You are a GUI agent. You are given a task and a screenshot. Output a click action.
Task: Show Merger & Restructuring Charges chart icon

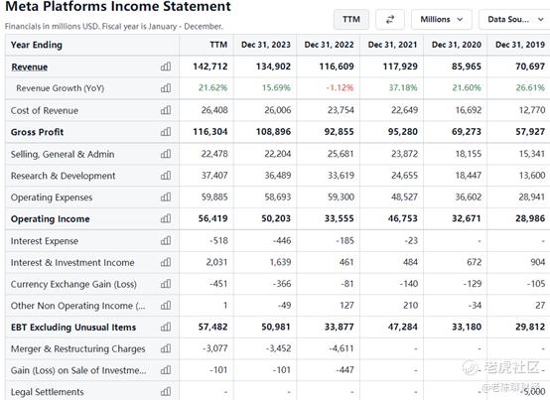tap(166, 348)
